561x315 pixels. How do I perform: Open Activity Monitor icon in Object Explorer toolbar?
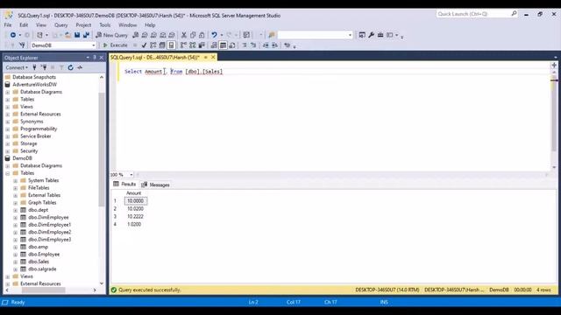coord(80,67)
